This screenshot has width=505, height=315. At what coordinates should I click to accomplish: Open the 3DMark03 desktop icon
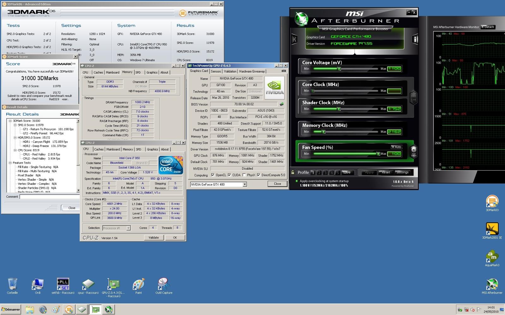tap(492, 203)
